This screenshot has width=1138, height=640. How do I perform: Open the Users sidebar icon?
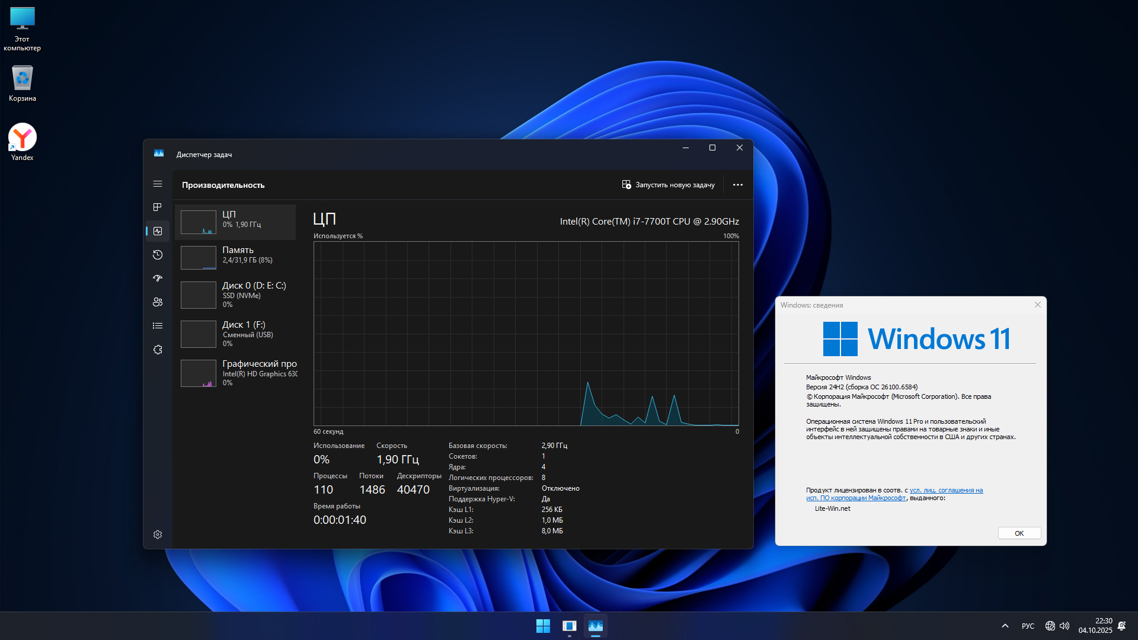click(x=158, y=302)
